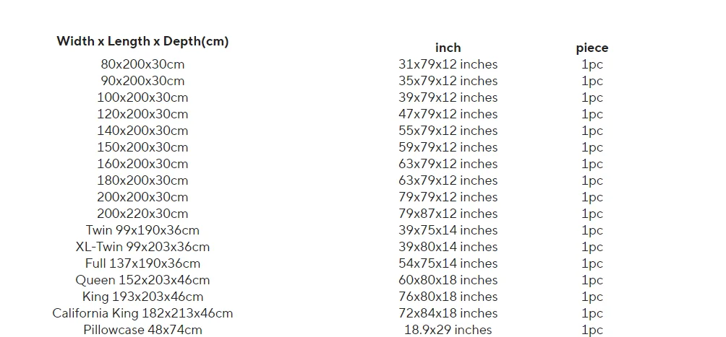Click the Queen 152x203x46cm size
726x337 pixels.
[x=142, y=280]
